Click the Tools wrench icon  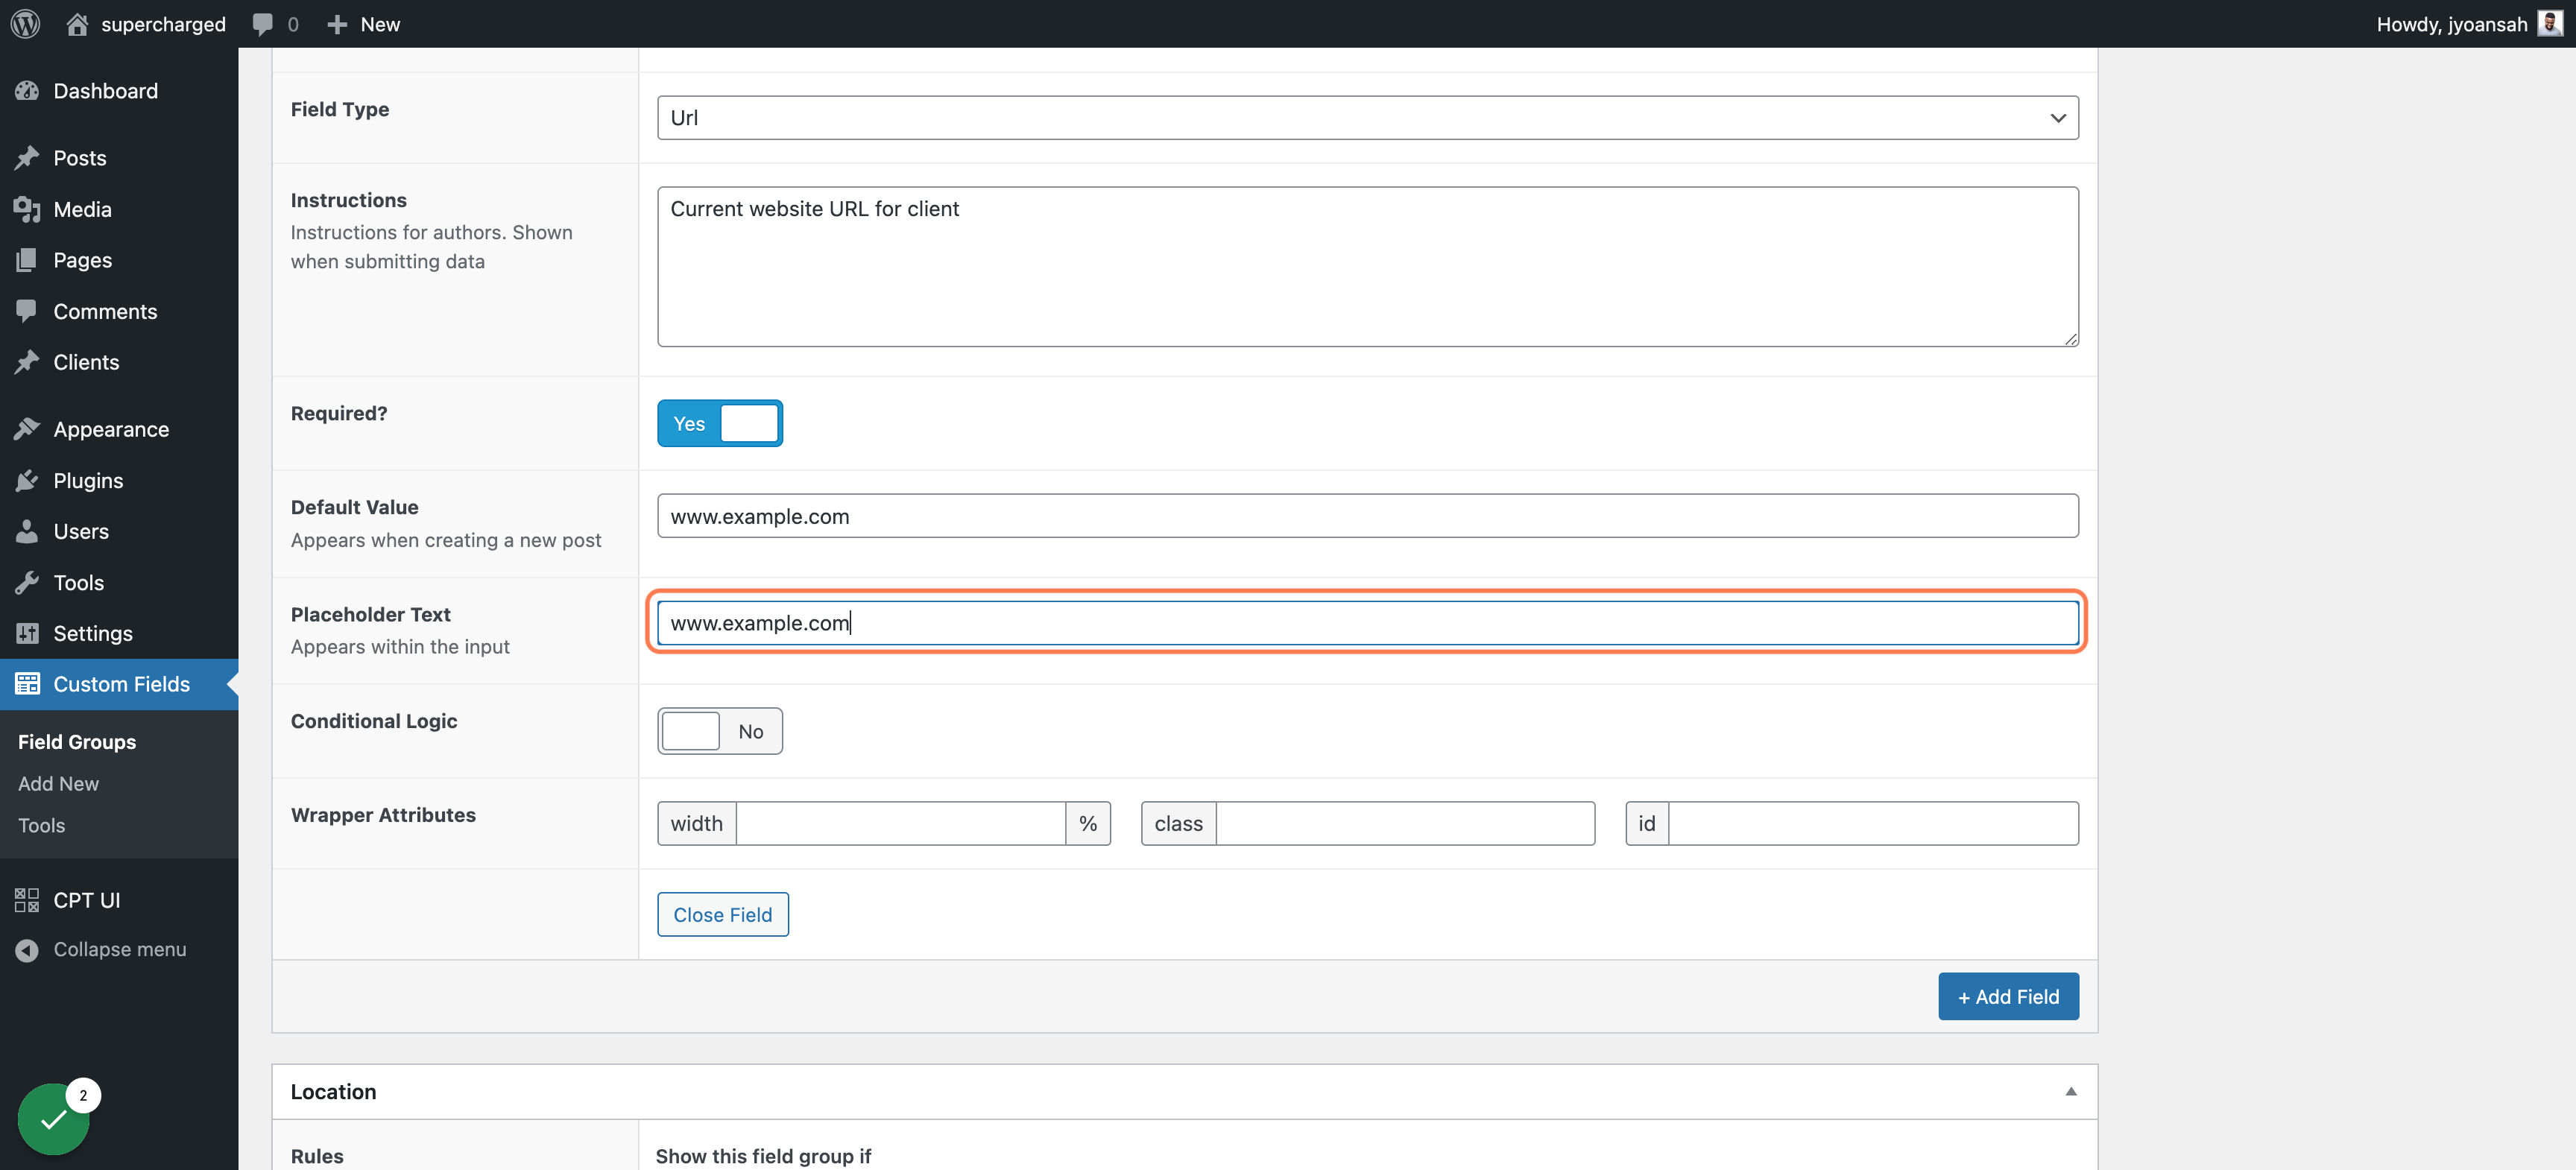pos(27,582)
